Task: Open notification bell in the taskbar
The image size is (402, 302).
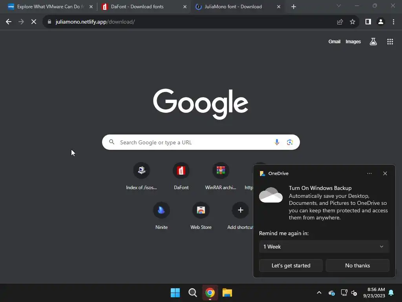Action: pyautogui.click(x=391, y=293)
